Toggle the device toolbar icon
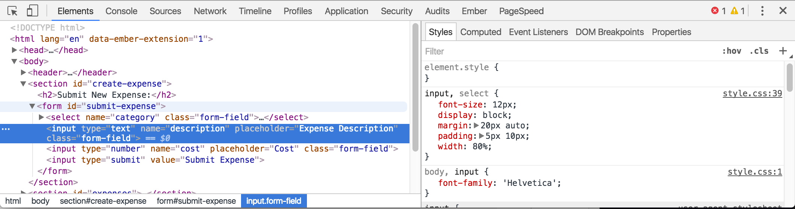 (33, 11)
